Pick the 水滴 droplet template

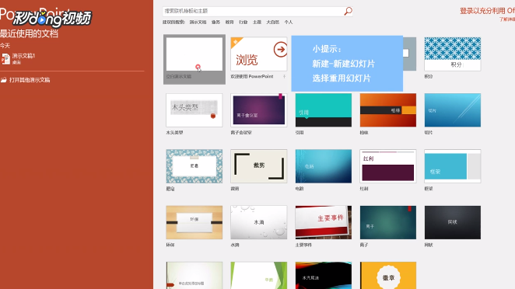tap(259, 222)
